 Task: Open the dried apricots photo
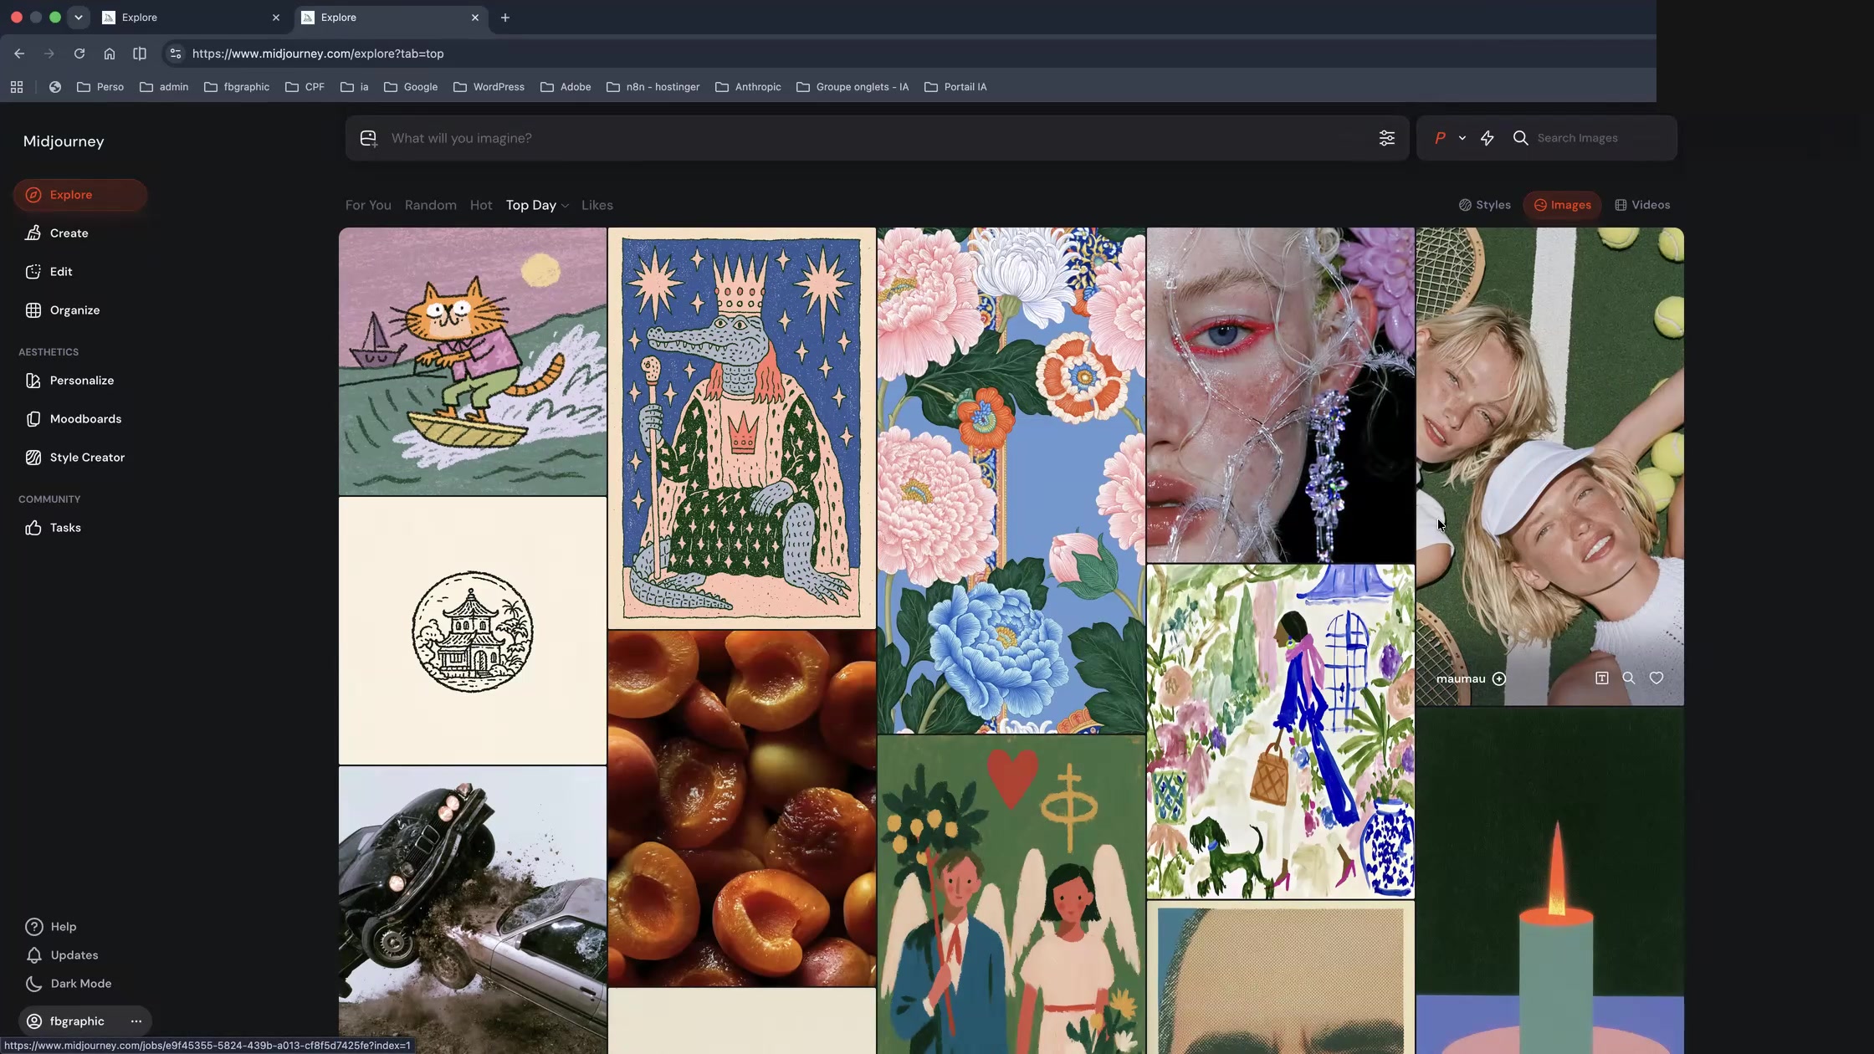pyautogui.click(x=742, y=808)
